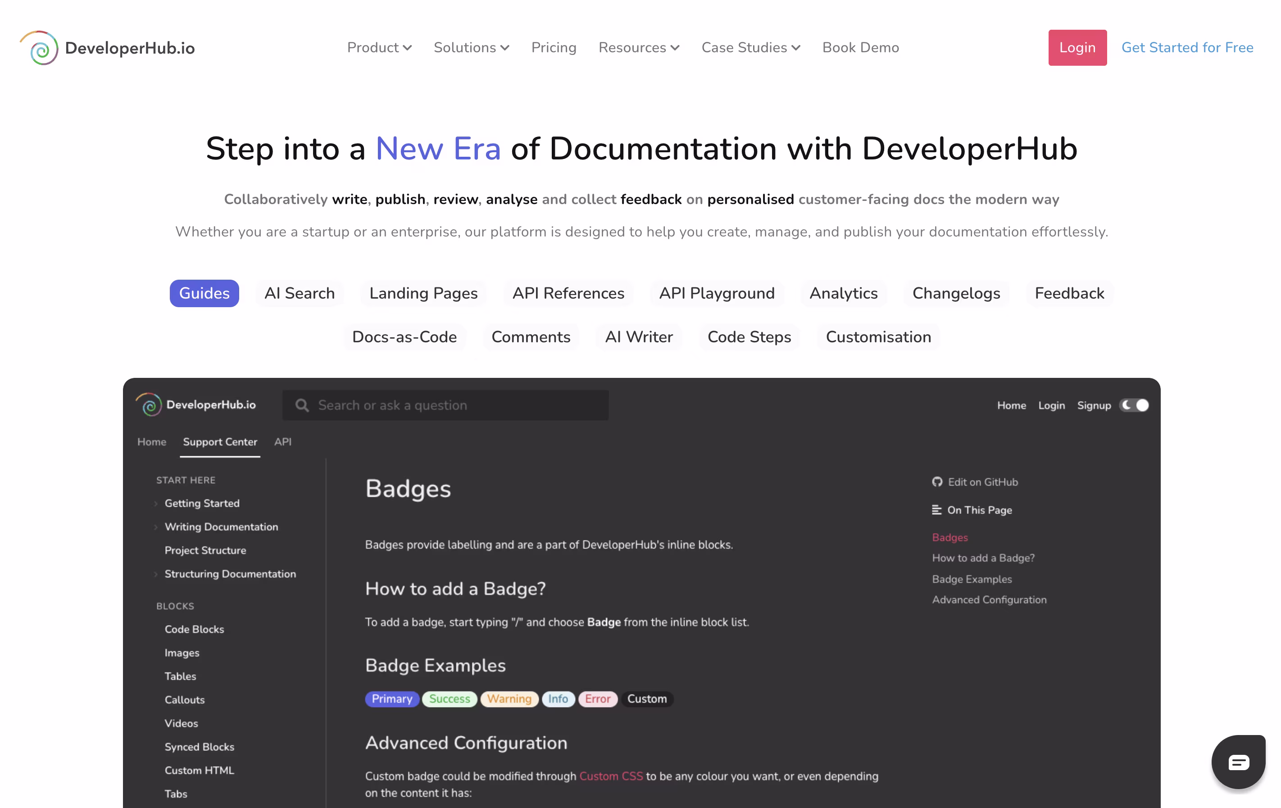Select the API docs tab
The image size is (1281, 808).
click(x=282, y=442)
